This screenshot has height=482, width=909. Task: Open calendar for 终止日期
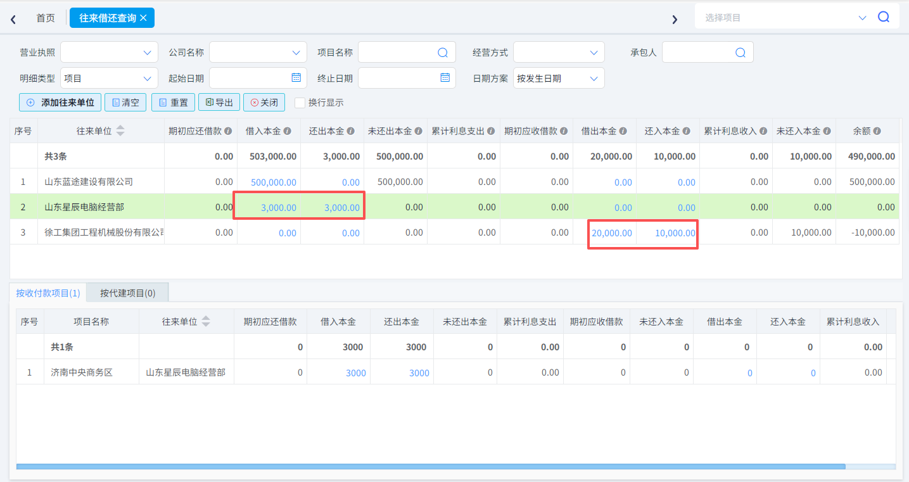tap(445, 77)
